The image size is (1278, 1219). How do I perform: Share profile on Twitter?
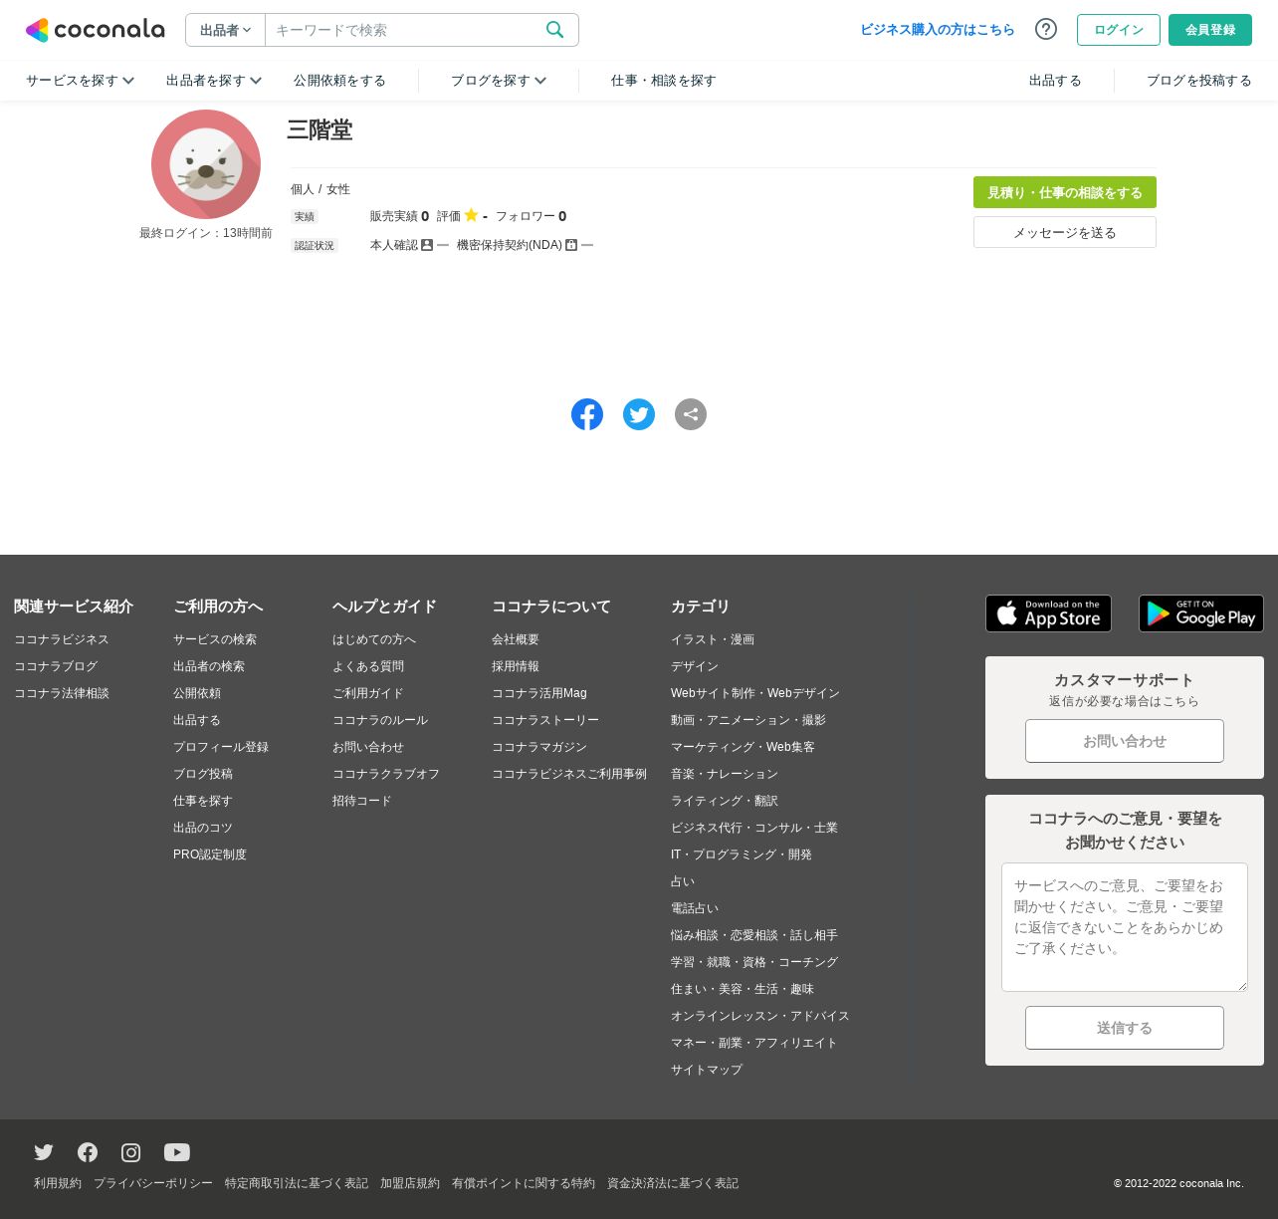tap(639, 414)
